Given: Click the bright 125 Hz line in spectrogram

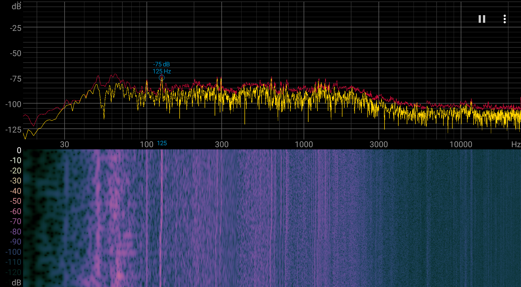Looking at the screenshot, I should click(x=161, y=218).
